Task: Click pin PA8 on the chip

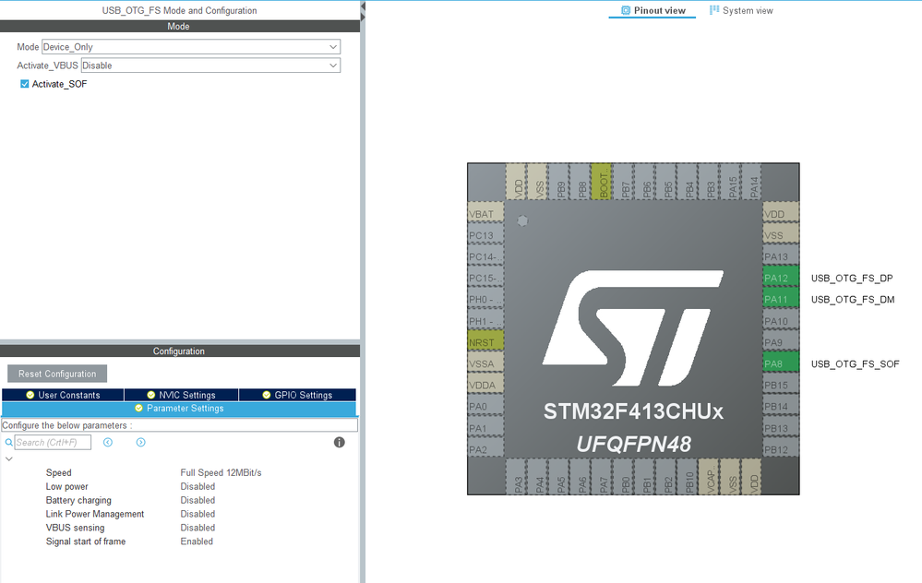Action: 781,363
